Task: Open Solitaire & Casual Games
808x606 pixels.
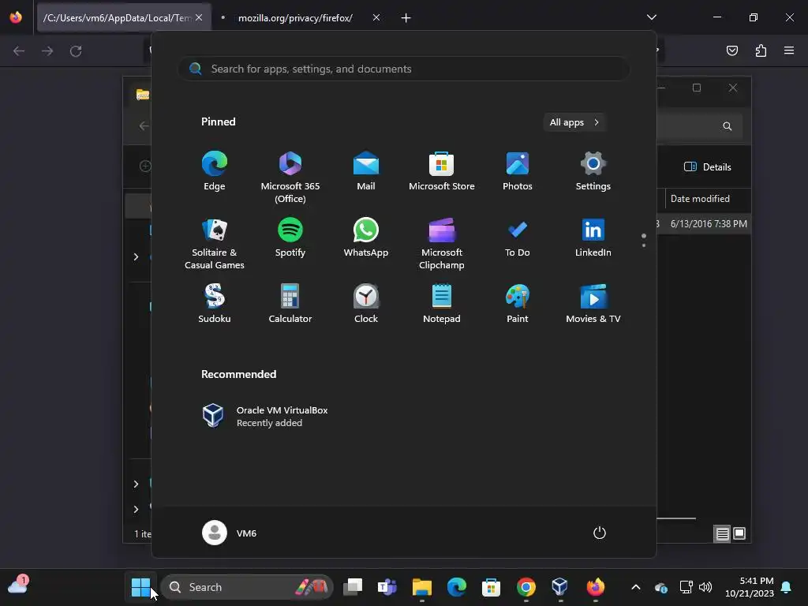Action: [215, 243]
